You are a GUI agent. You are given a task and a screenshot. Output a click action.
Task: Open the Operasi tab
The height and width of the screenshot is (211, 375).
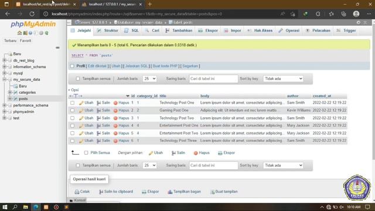pyautogui.click(x=289, y=30)
